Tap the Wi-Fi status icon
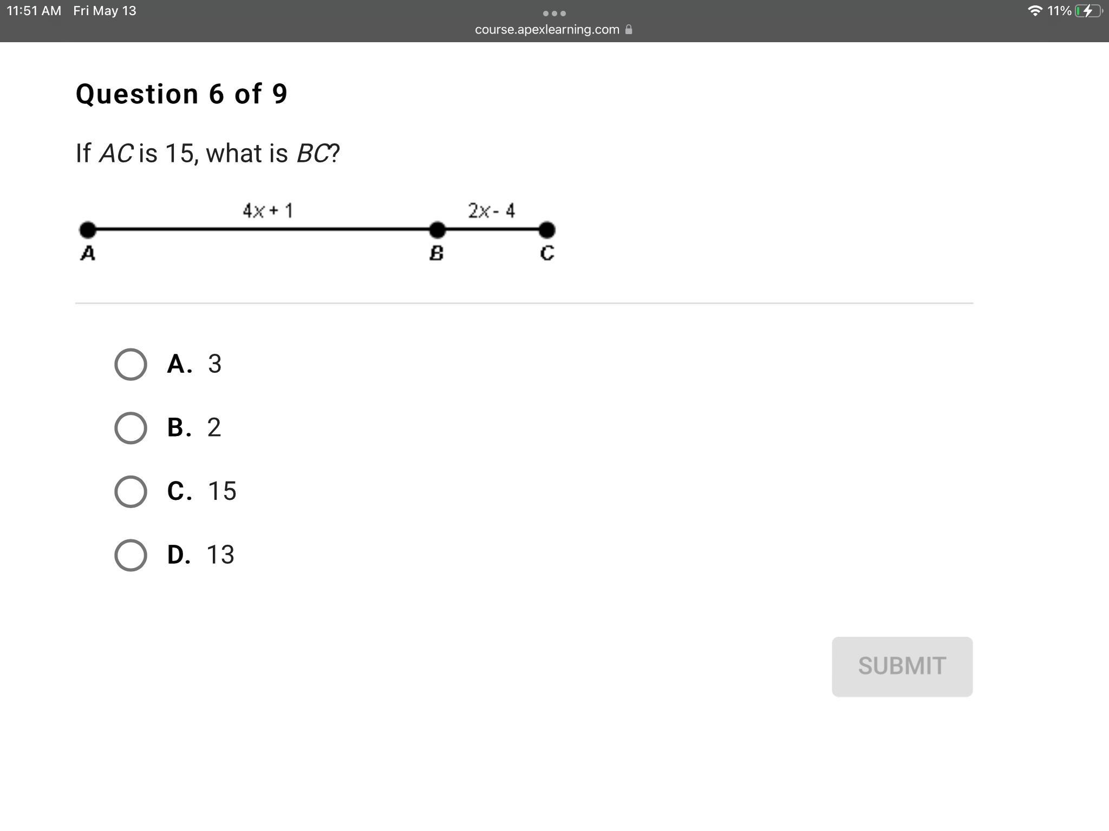Viewport: 1109px width, 831px height. 1034,11
